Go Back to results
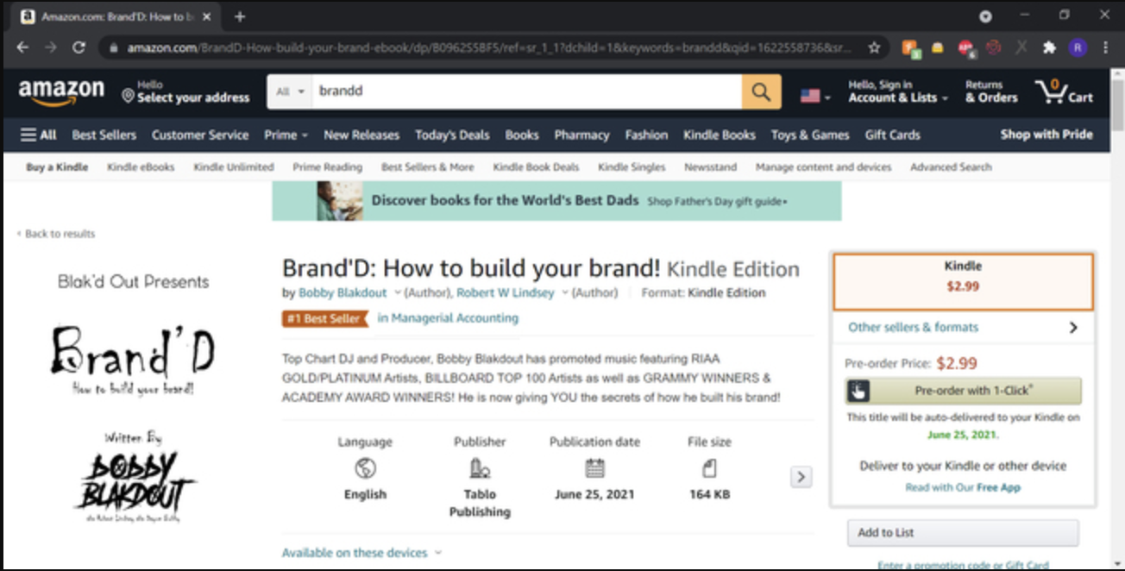Viewport: 1125px width, 571px height. pyautogui.click(x=57, y=234)
